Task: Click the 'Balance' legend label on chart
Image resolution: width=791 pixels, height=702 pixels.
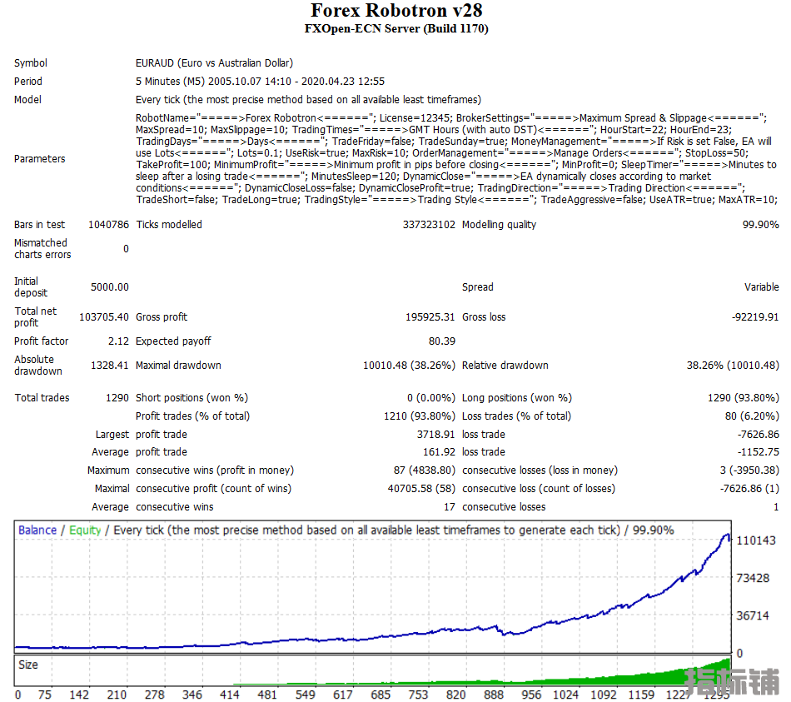Action: pos(37,530)
